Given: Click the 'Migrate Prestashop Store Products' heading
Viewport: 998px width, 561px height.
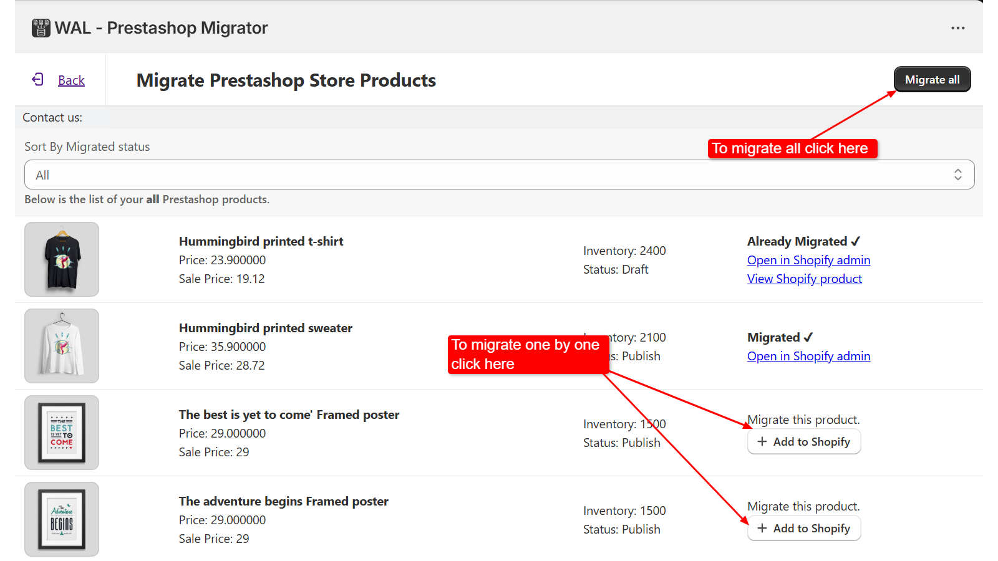Looking at the screenshot, I should pos(286,80).
